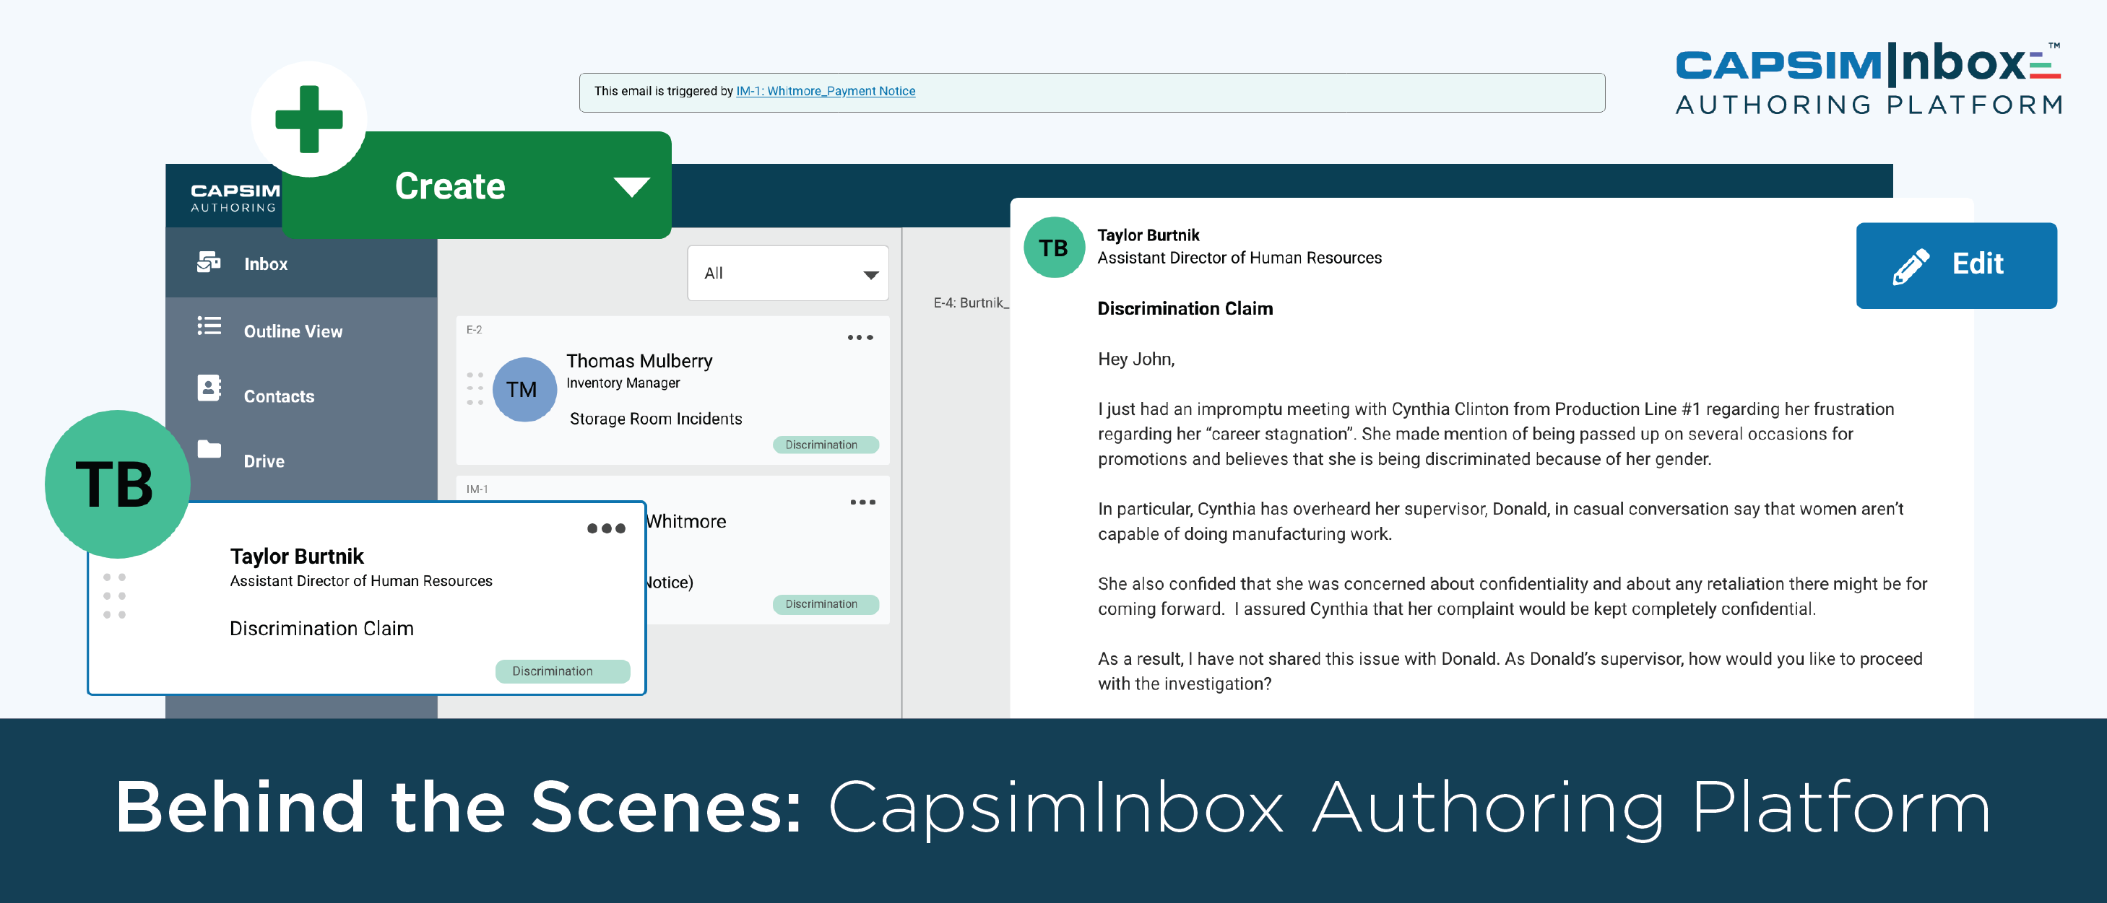Select the E-4: Burtnik_ label

[970, 302]
